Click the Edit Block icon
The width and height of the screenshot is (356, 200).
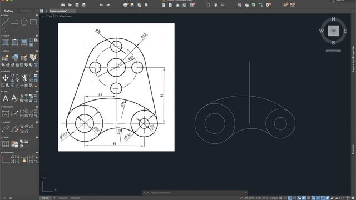coord(24,58)
